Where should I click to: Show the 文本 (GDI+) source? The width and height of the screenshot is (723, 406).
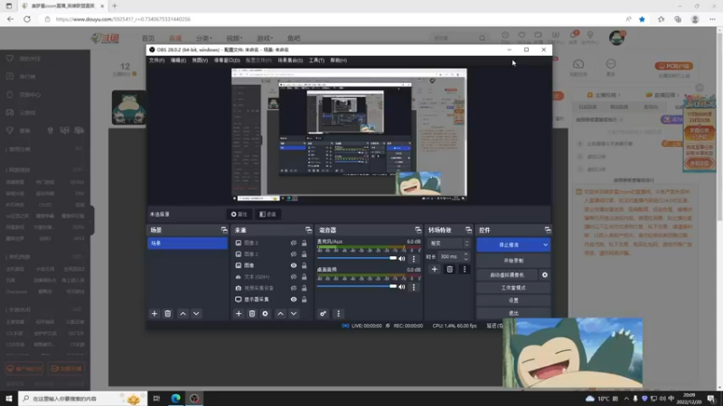click(293, 277)
